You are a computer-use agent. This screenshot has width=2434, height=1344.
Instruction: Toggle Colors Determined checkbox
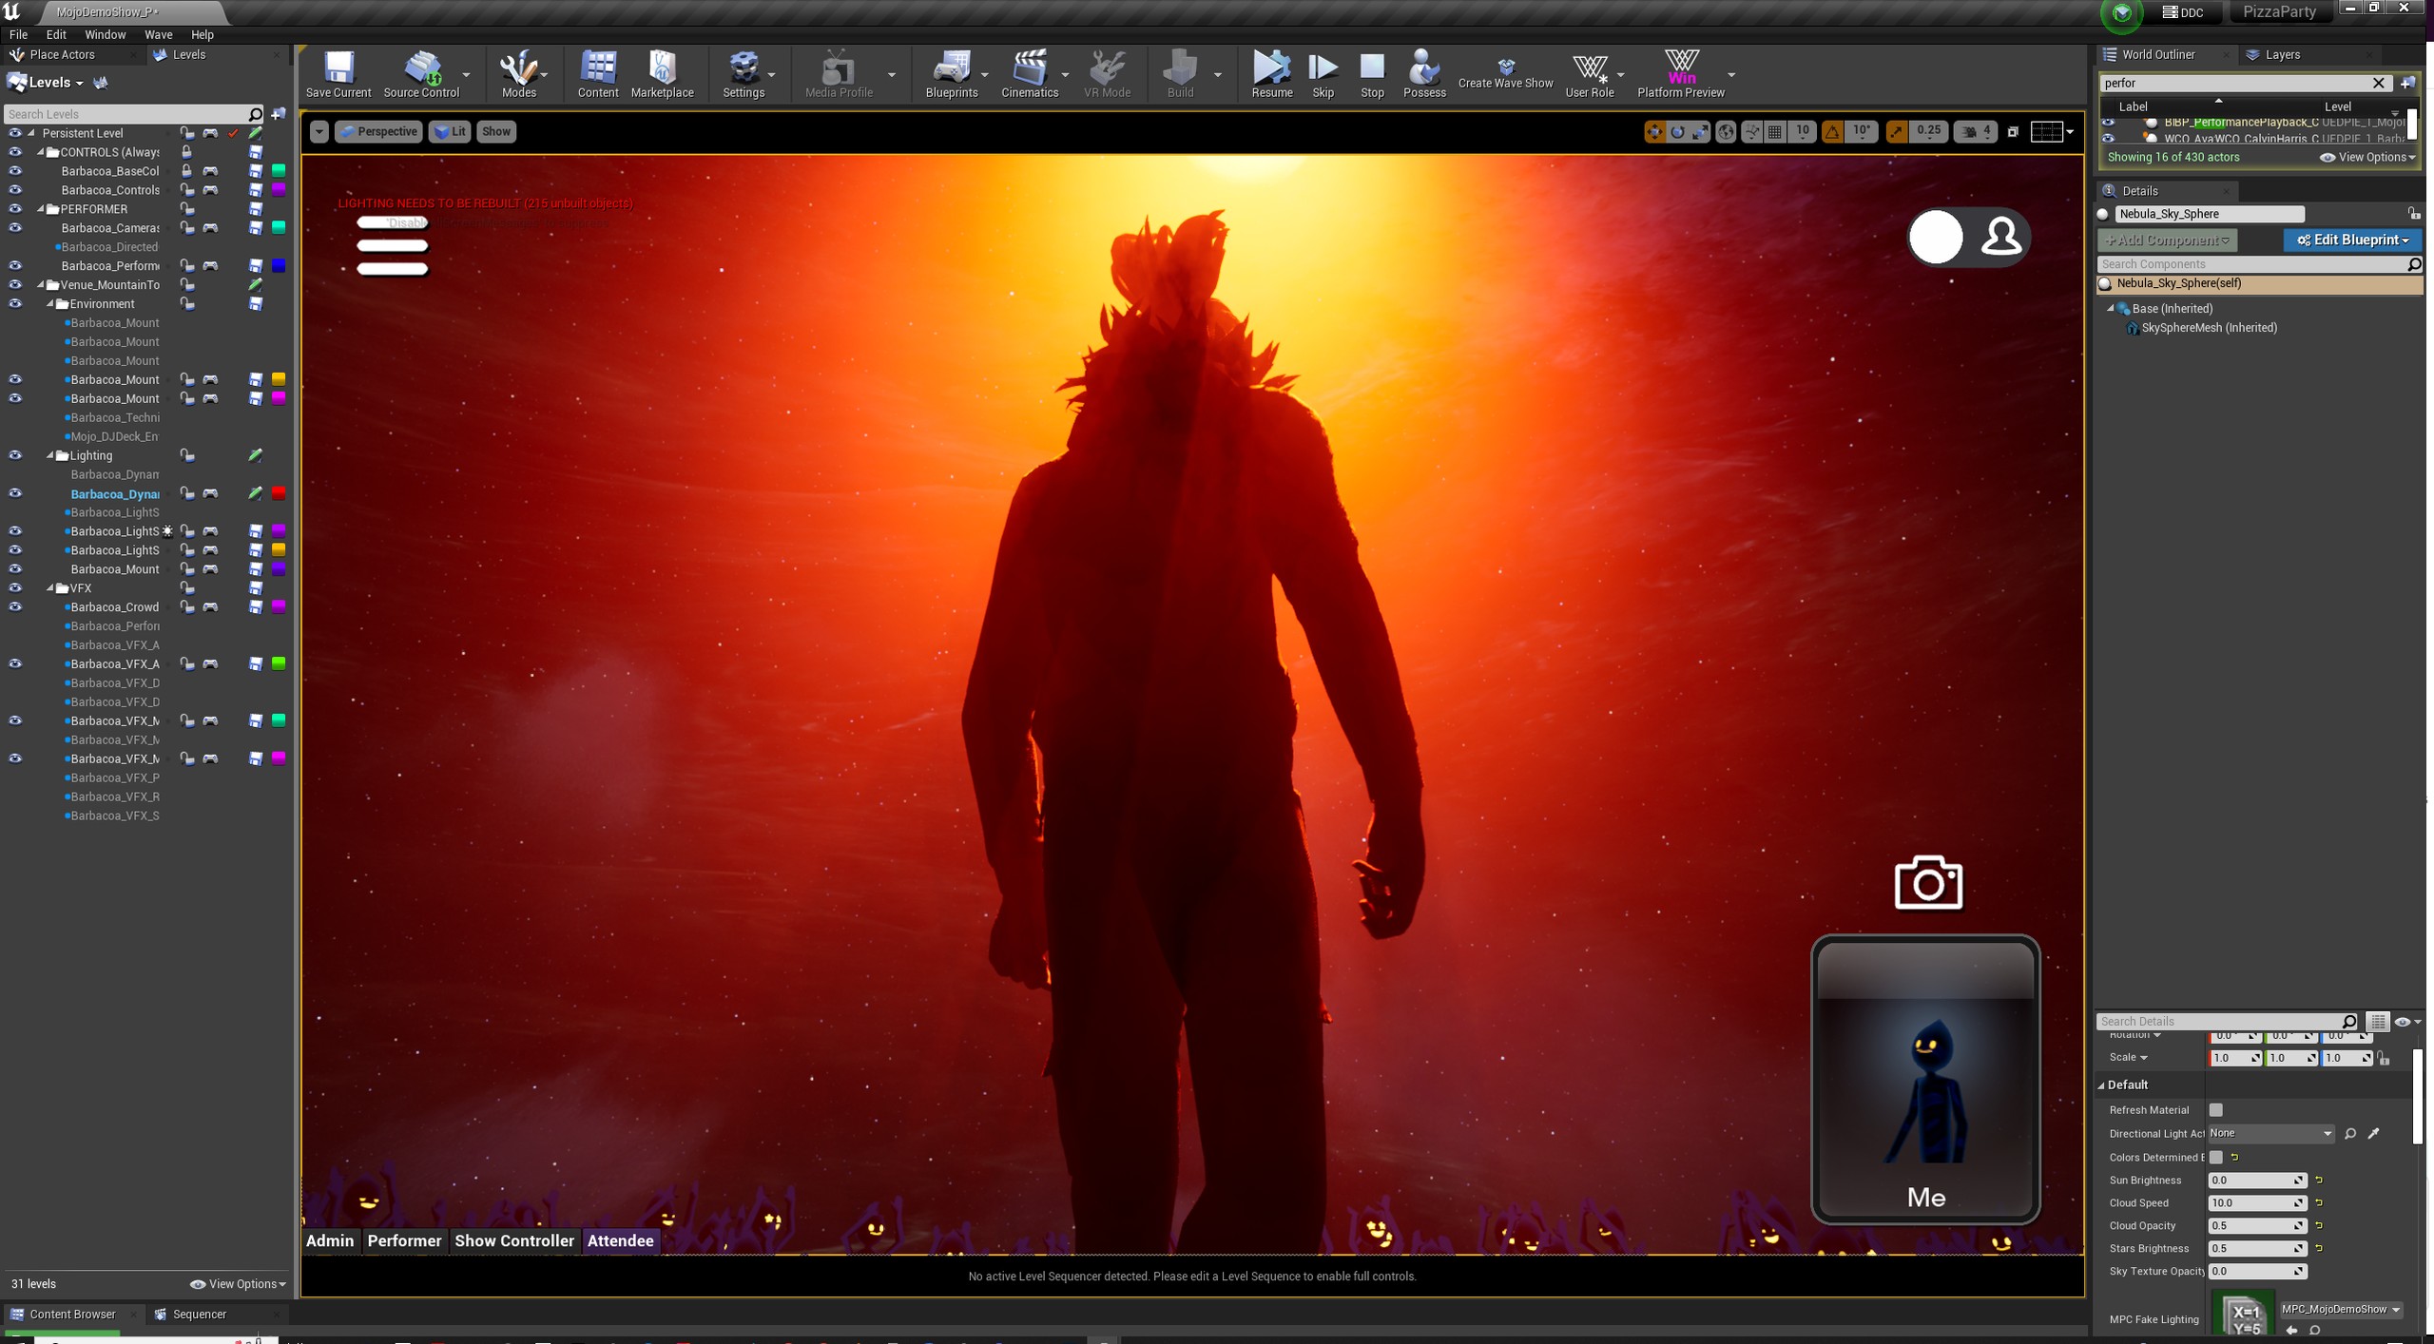coord(2216,1158)
